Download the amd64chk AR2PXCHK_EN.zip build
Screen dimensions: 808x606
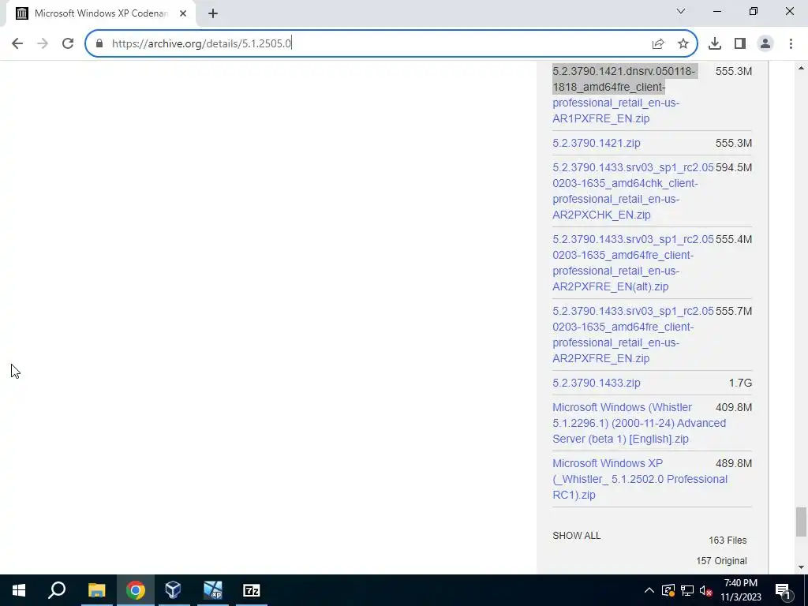633,191
